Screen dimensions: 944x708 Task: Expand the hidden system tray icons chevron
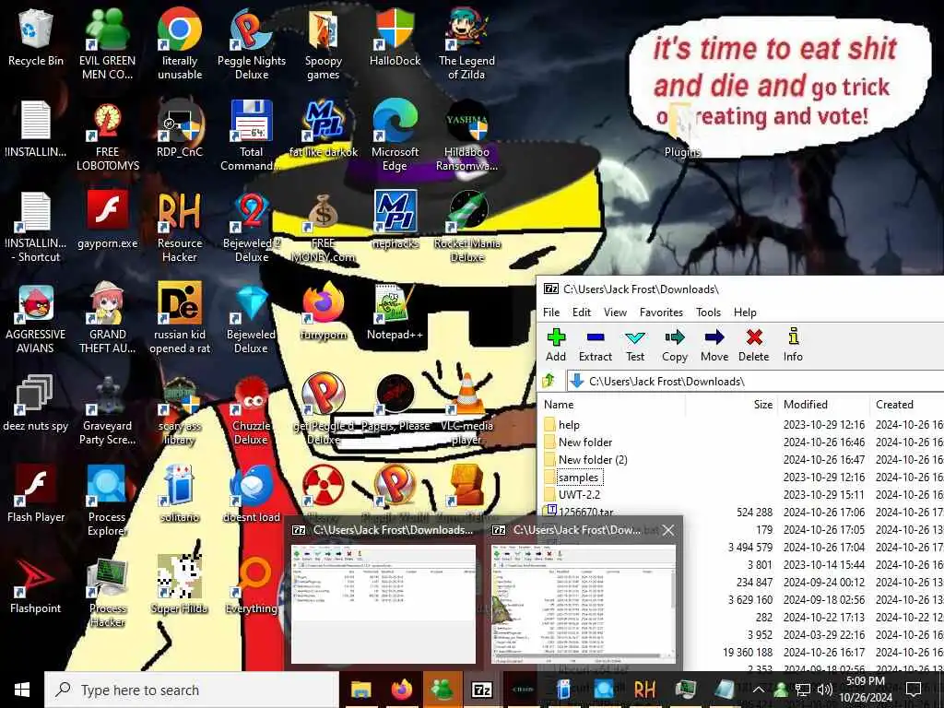click(758, 690)
